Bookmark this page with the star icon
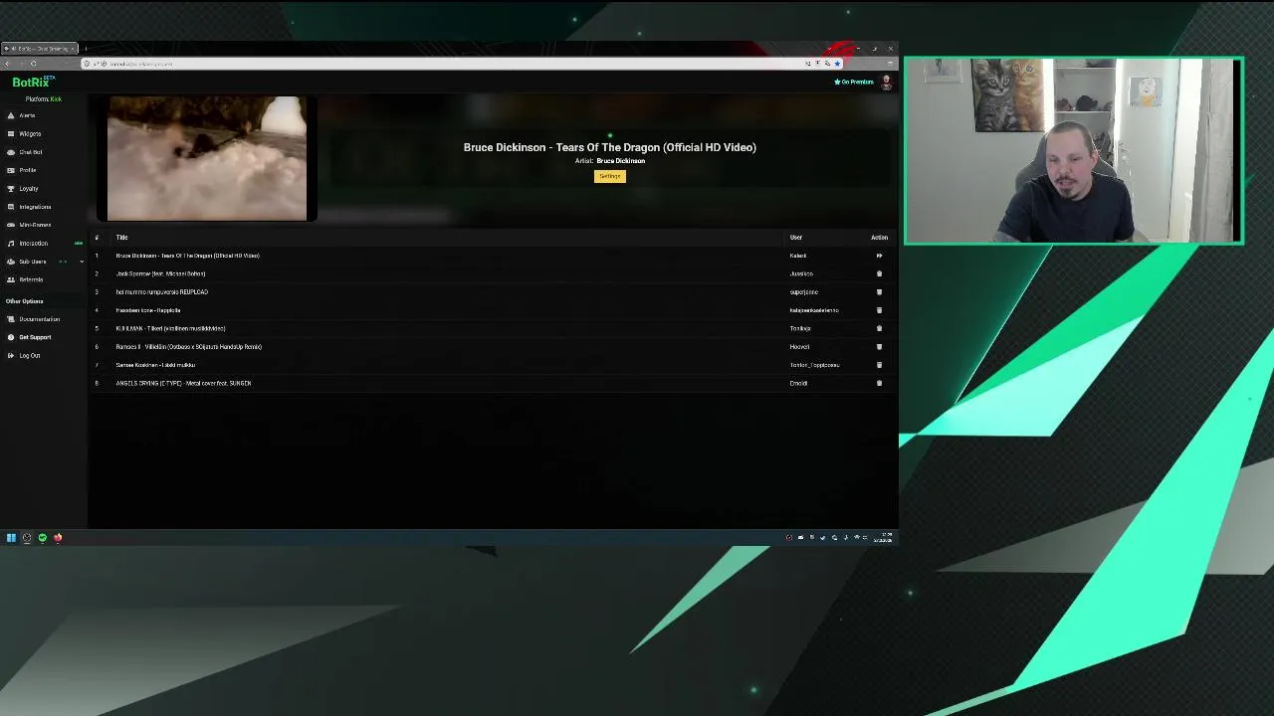Image resolution: width=1274 pixels, height=716 pixels. coord(837,64)
